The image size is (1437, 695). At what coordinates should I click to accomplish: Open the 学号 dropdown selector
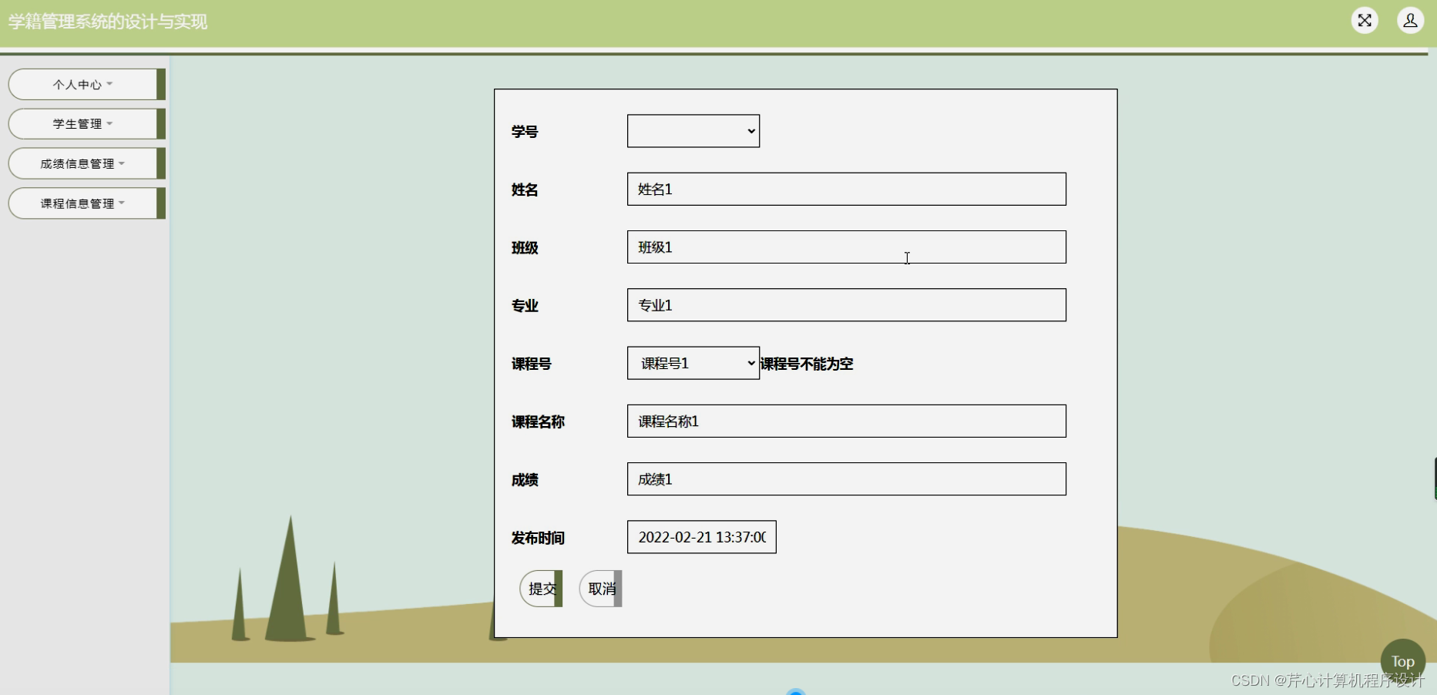coord(691,130)
